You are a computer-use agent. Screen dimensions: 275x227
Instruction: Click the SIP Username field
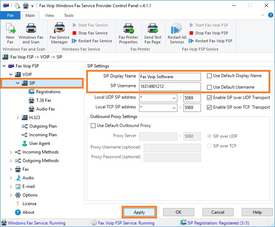[170, 86]
